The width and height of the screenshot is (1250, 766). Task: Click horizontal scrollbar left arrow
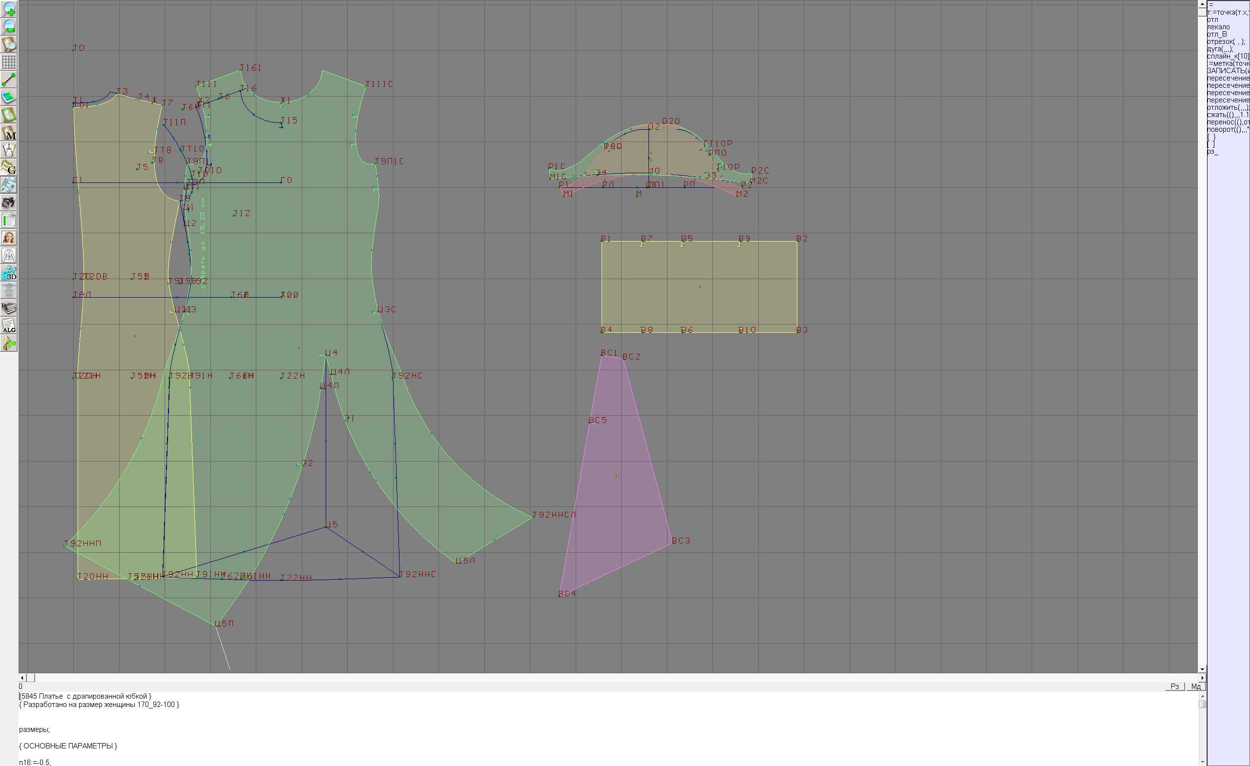(x=22, y=678)
